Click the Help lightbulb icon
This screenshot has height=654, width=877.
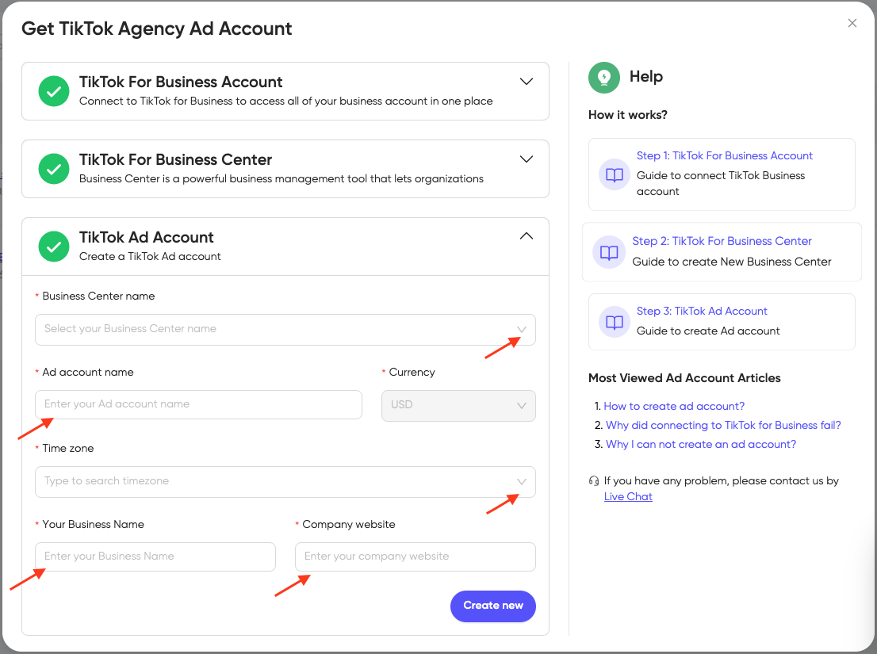(x=603, y=77)
